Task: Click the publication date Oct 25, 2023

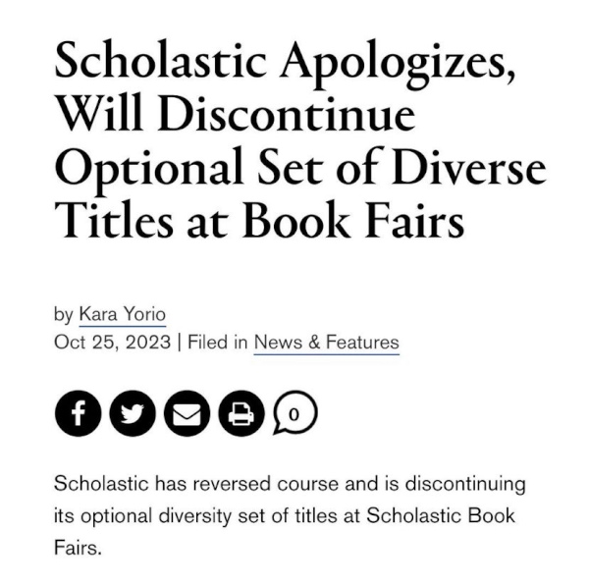Action: [x=111, y=343]
